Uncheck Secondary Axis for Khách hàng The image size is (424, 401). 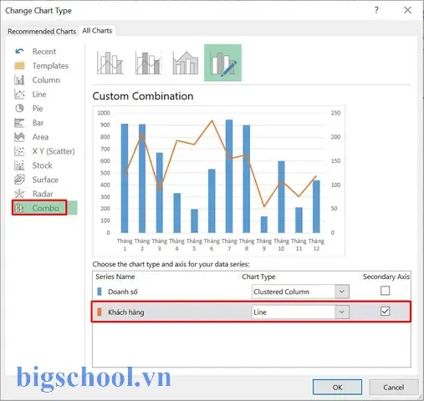click(x=385, y=311)
